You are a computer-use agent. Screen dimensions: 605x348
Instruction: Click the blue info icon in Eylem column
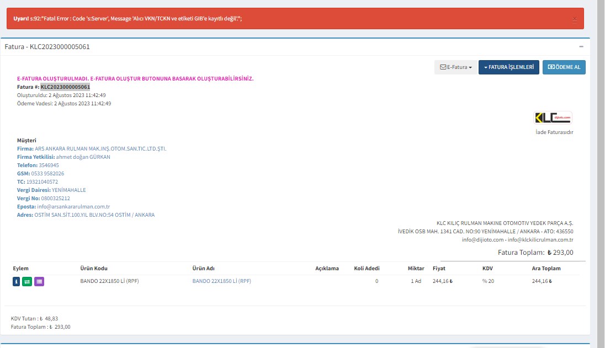click(16, 281)
